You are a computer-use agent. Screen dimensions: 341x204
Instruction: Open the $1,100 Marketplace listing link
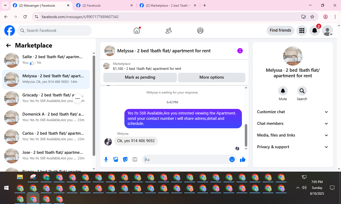click(x=147, y=69)
